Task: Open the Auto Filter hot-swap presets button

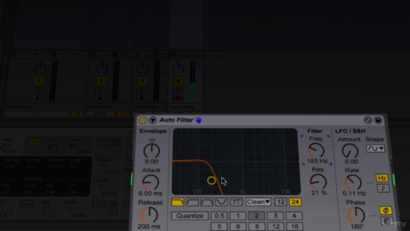Action: point(368,120)
